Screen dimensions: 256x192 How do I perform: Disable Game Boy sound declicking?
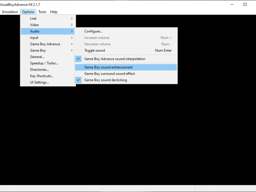click(x=126, y=80)
